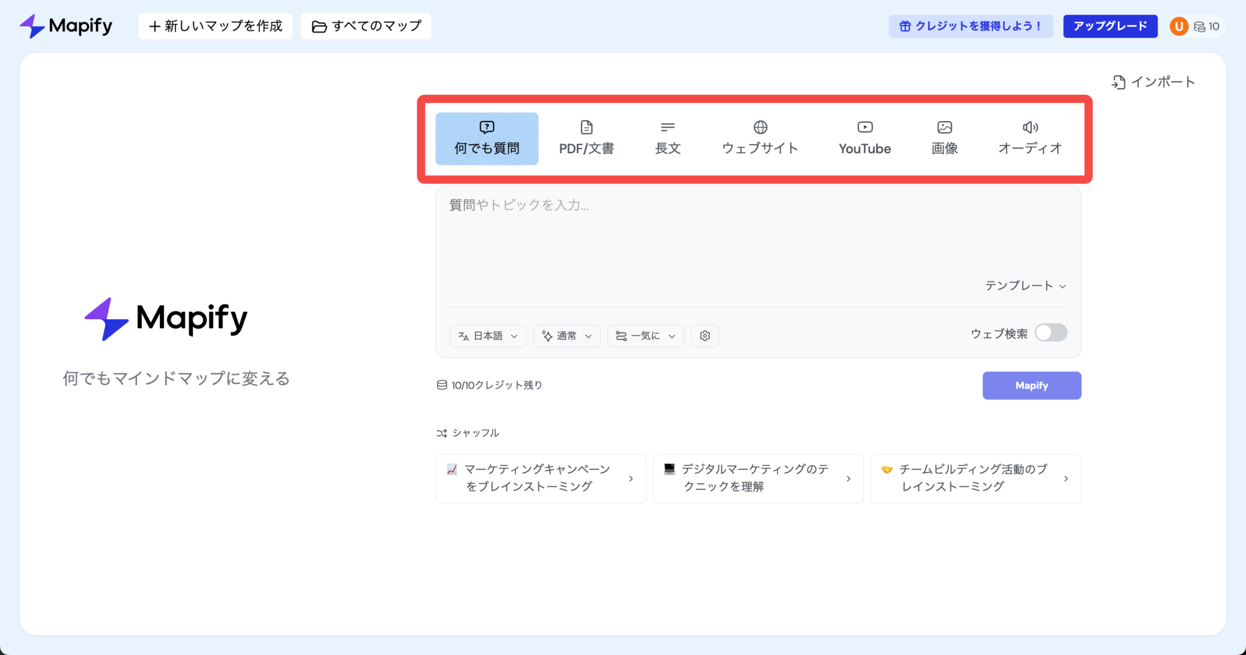
Task: Click the Mapify generate button
Action: click(x=1031, y=385)
